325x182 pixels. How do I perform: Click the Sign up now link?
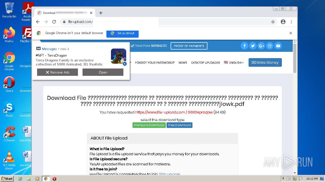tap(169, 174)
